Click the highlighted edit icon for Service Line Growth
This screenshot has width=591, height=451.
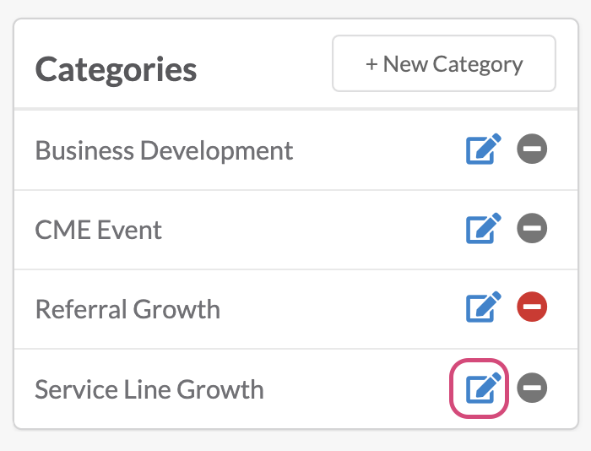point(484,388)
